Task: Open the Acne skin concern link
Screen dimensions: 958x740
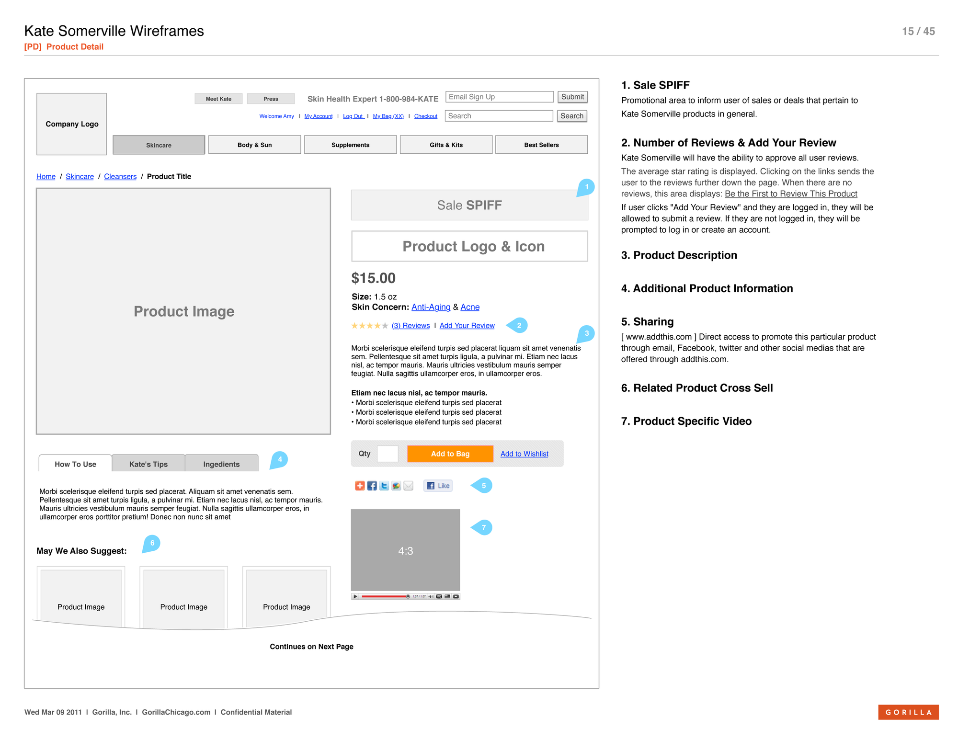Action: click(470, 307)
